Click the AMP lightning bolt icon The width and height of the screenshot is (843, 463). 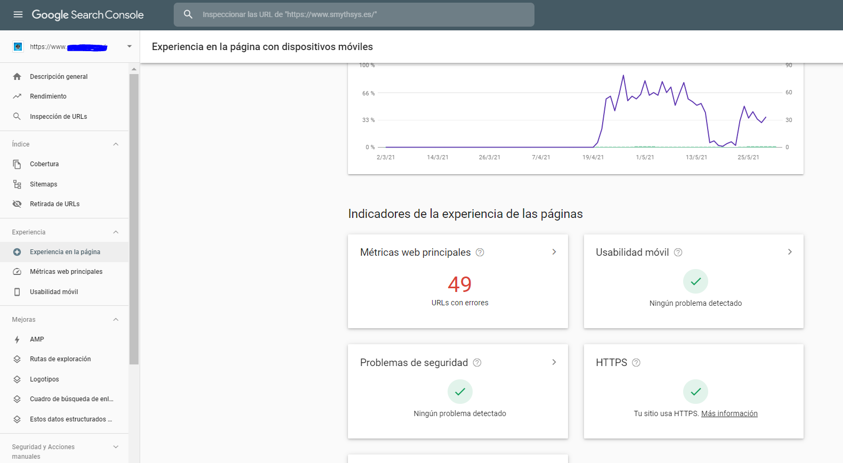point(17,339)
